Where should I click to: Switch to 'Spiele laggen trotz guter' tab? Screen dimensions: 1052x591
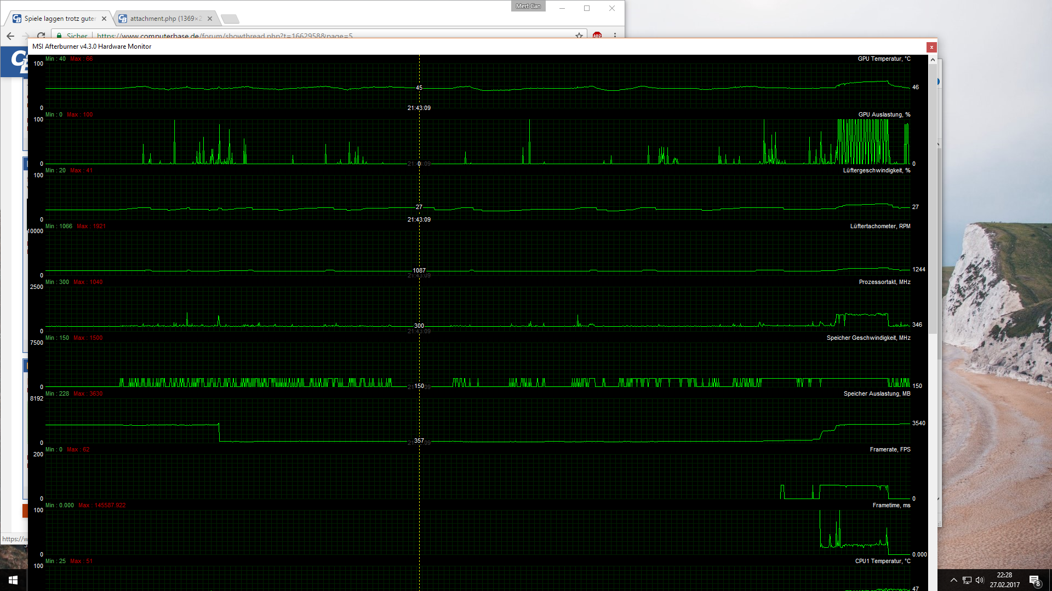pyautogui.click(x=59, y=19)
